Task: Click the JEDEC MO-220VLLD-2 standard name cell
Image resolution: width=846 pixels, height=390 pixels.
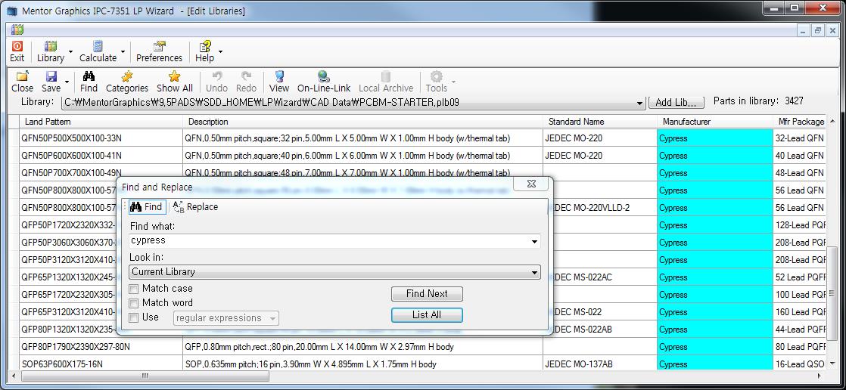Action: (x=605, y=208)
